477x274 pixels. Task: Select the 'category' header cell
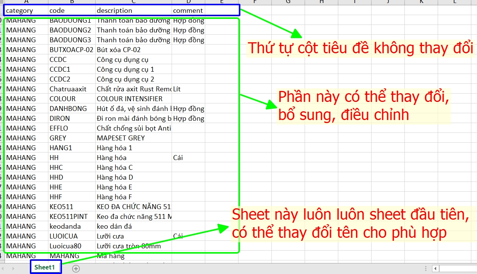[x=26, y=11]
